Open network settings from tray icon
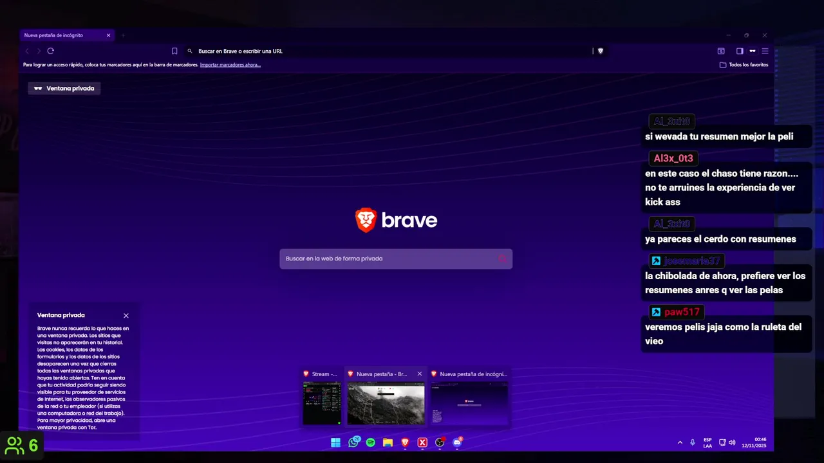This screenshot has height=463, width=824. pos(722,442)
